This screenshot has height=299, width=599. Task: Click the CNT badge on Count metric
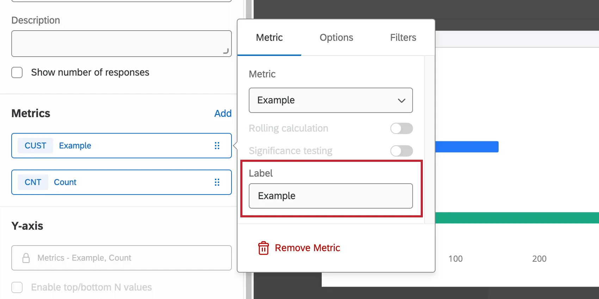(33, 182)
